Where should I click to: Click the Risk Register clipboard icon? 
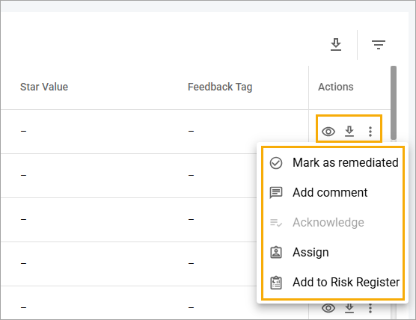(x=276, y=283)
